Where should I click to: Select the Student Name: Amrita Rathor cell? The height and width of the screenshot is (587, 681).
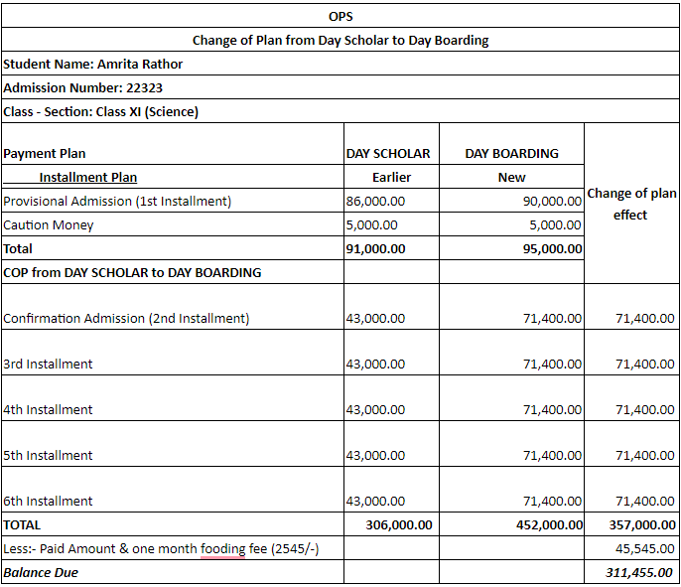(93, 64)
